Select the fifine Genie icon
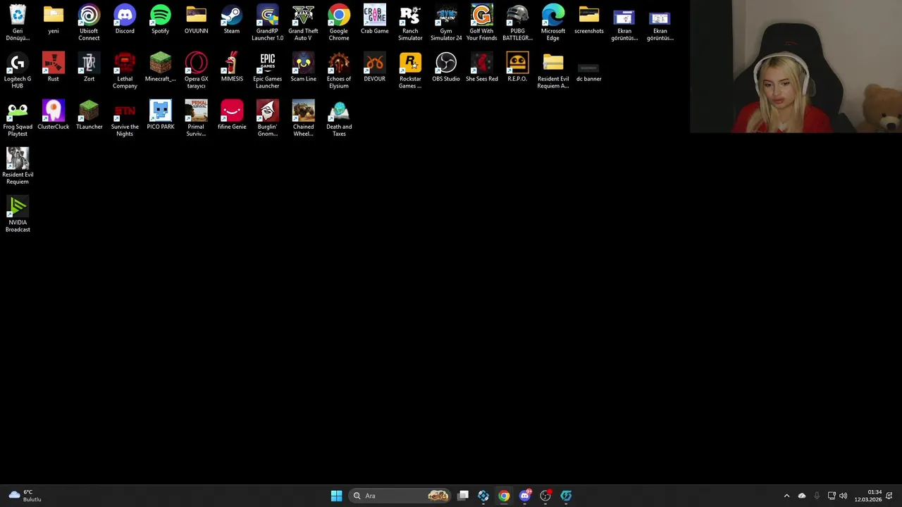This screenshot has width=902, height=507. pyautogui.click(x=231, y=115)
